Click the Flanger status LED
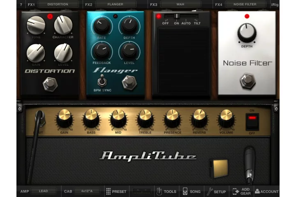Screen dimensions: 296x197 [116, 16]
